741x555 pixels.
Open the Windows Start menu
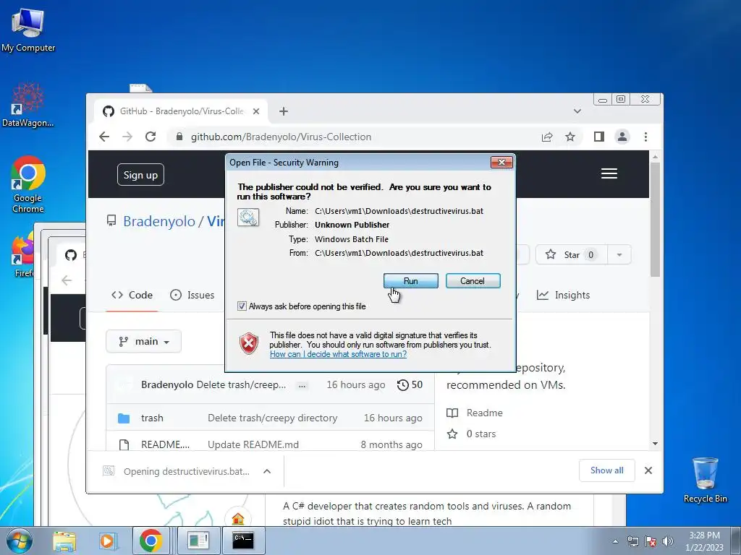19,541
